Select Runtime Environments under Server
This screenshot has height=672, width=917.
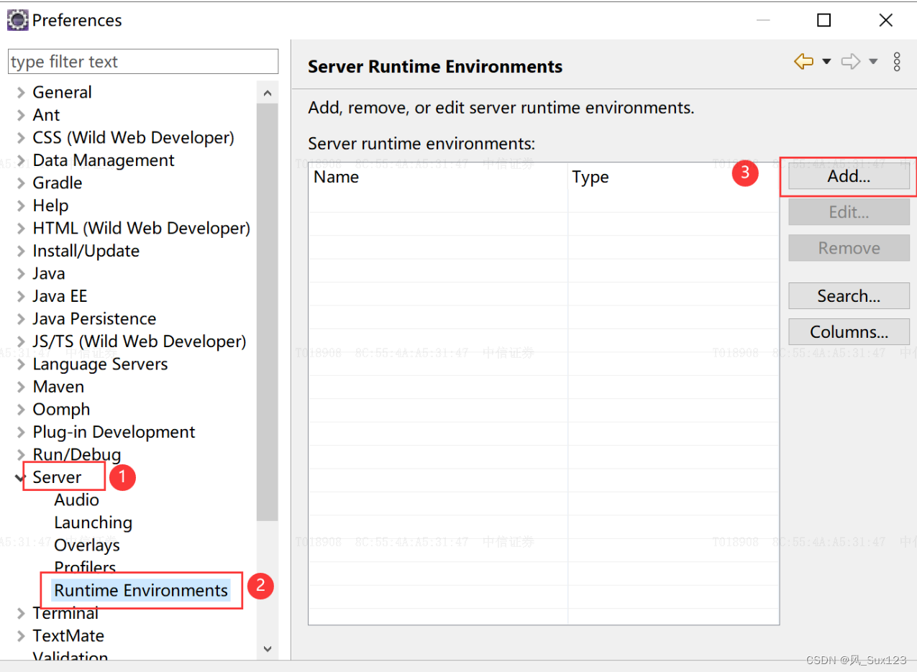(x=141, y=590)
